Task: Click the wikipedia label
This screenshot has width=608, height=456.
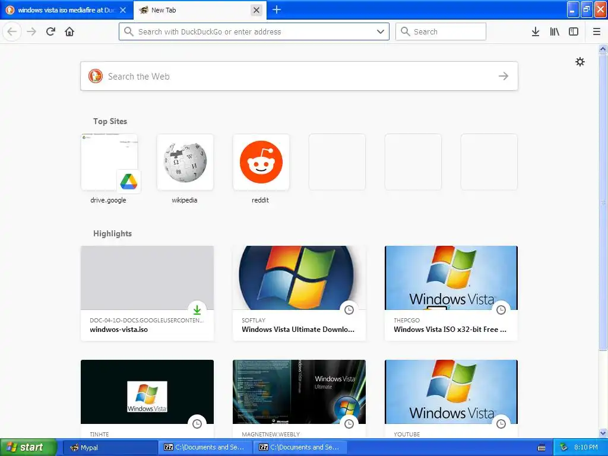Action: coord(185,200)
